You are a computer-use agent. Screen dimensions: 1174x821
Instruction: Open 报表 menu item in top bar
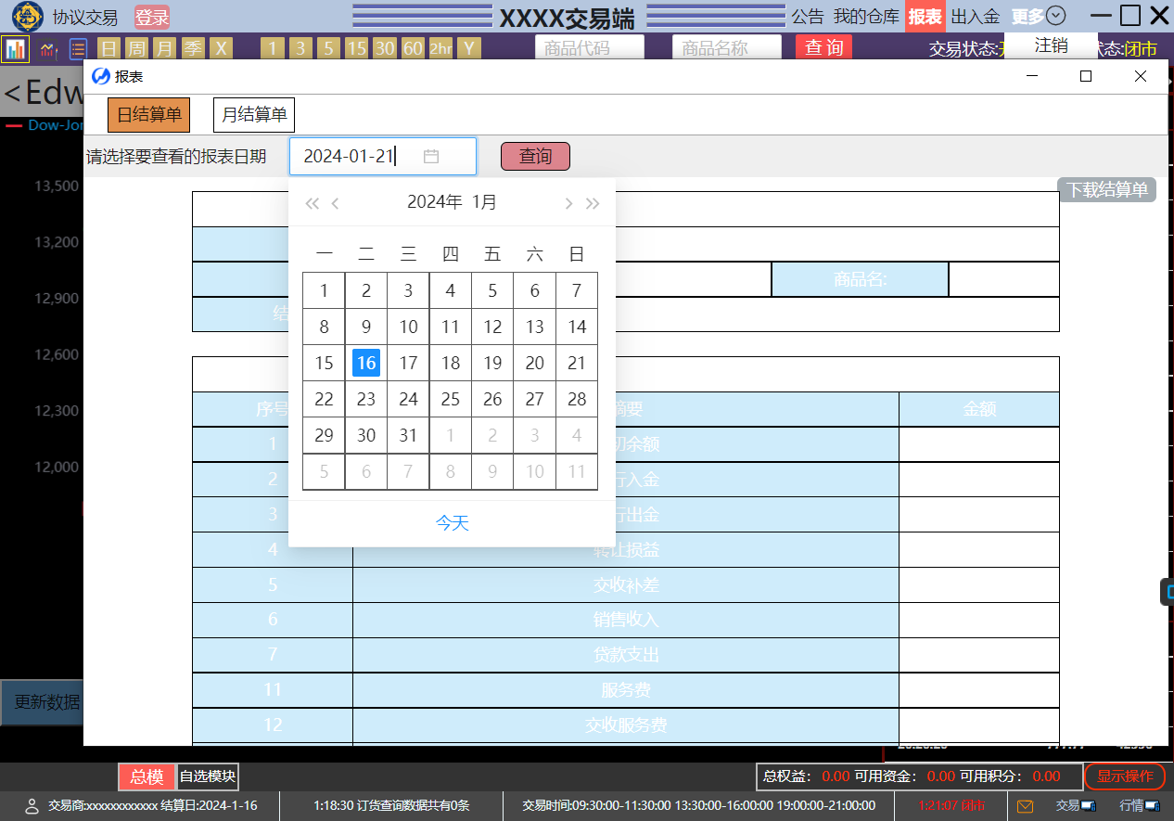click(925, 16)
